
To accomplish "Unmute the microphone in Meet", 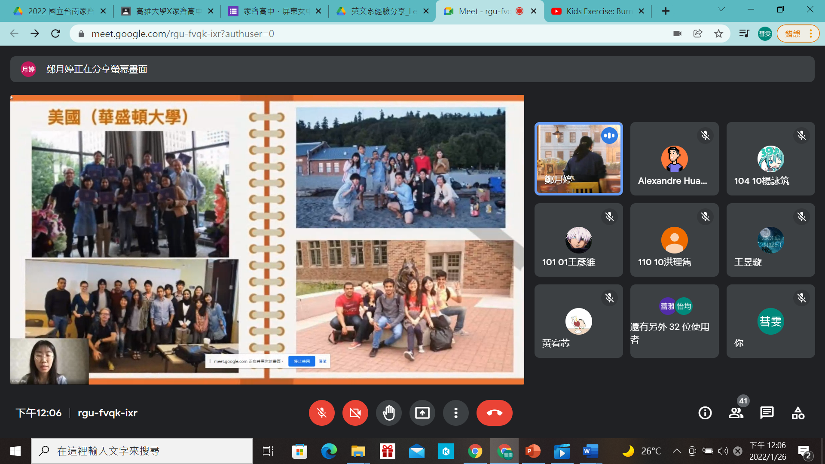I will 321,413.
